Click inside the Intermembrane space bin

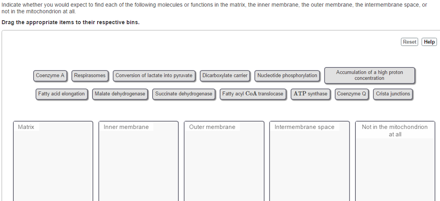(309, 165)
